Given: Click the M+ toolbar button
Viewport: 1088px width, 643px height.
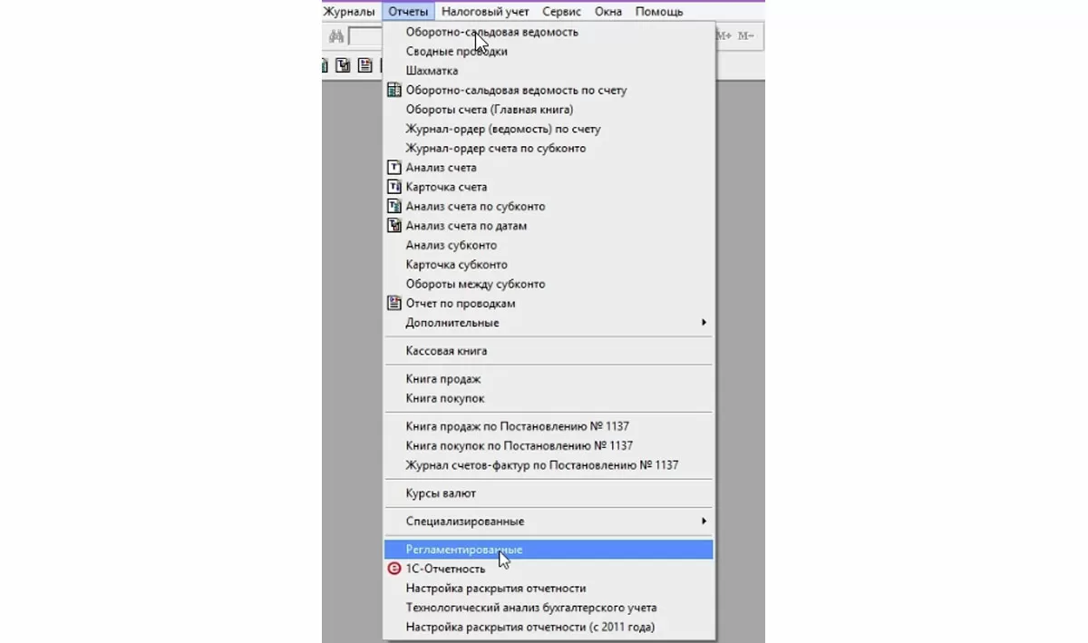Looking at the screenshot, I should [x=724, y=36].
